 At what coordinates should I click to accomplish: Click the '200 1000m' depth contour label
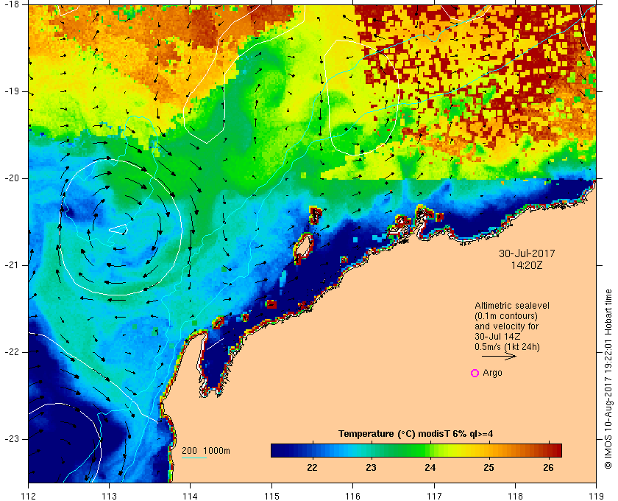206,451
